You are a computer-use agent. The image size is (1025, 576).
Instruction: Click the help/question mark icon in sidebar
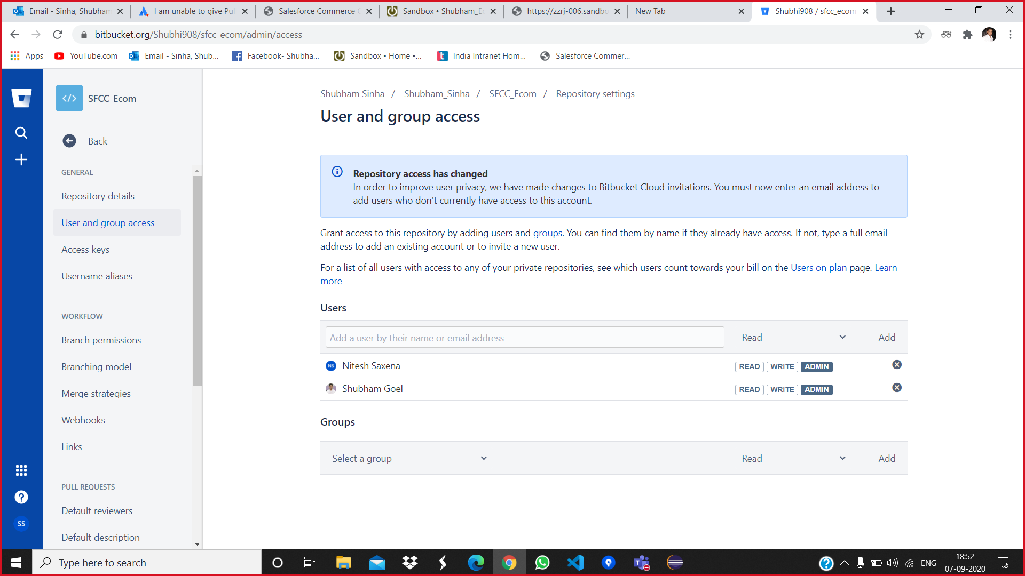pos(21,497)
